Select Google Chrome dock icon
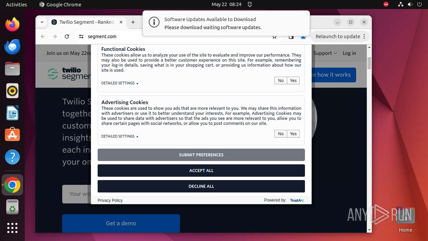The image size is (428, 241). pyautogui.click(x=12, y=185)
